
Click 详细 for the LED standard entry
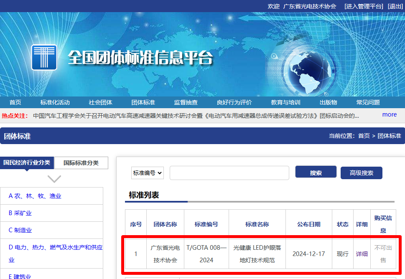pyautogui.click(x=361, y=253)
